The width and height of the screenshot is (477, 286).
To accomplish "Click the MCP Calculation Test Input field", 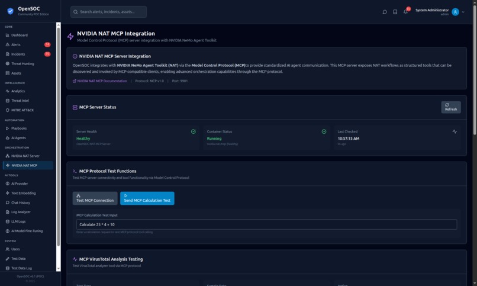I will pos(266,224).
